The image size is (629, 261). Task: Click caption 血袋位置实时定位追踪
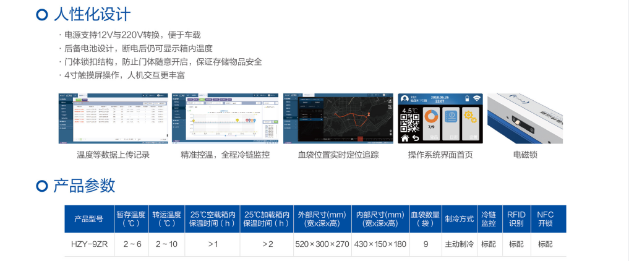click(x=338, y=155)
